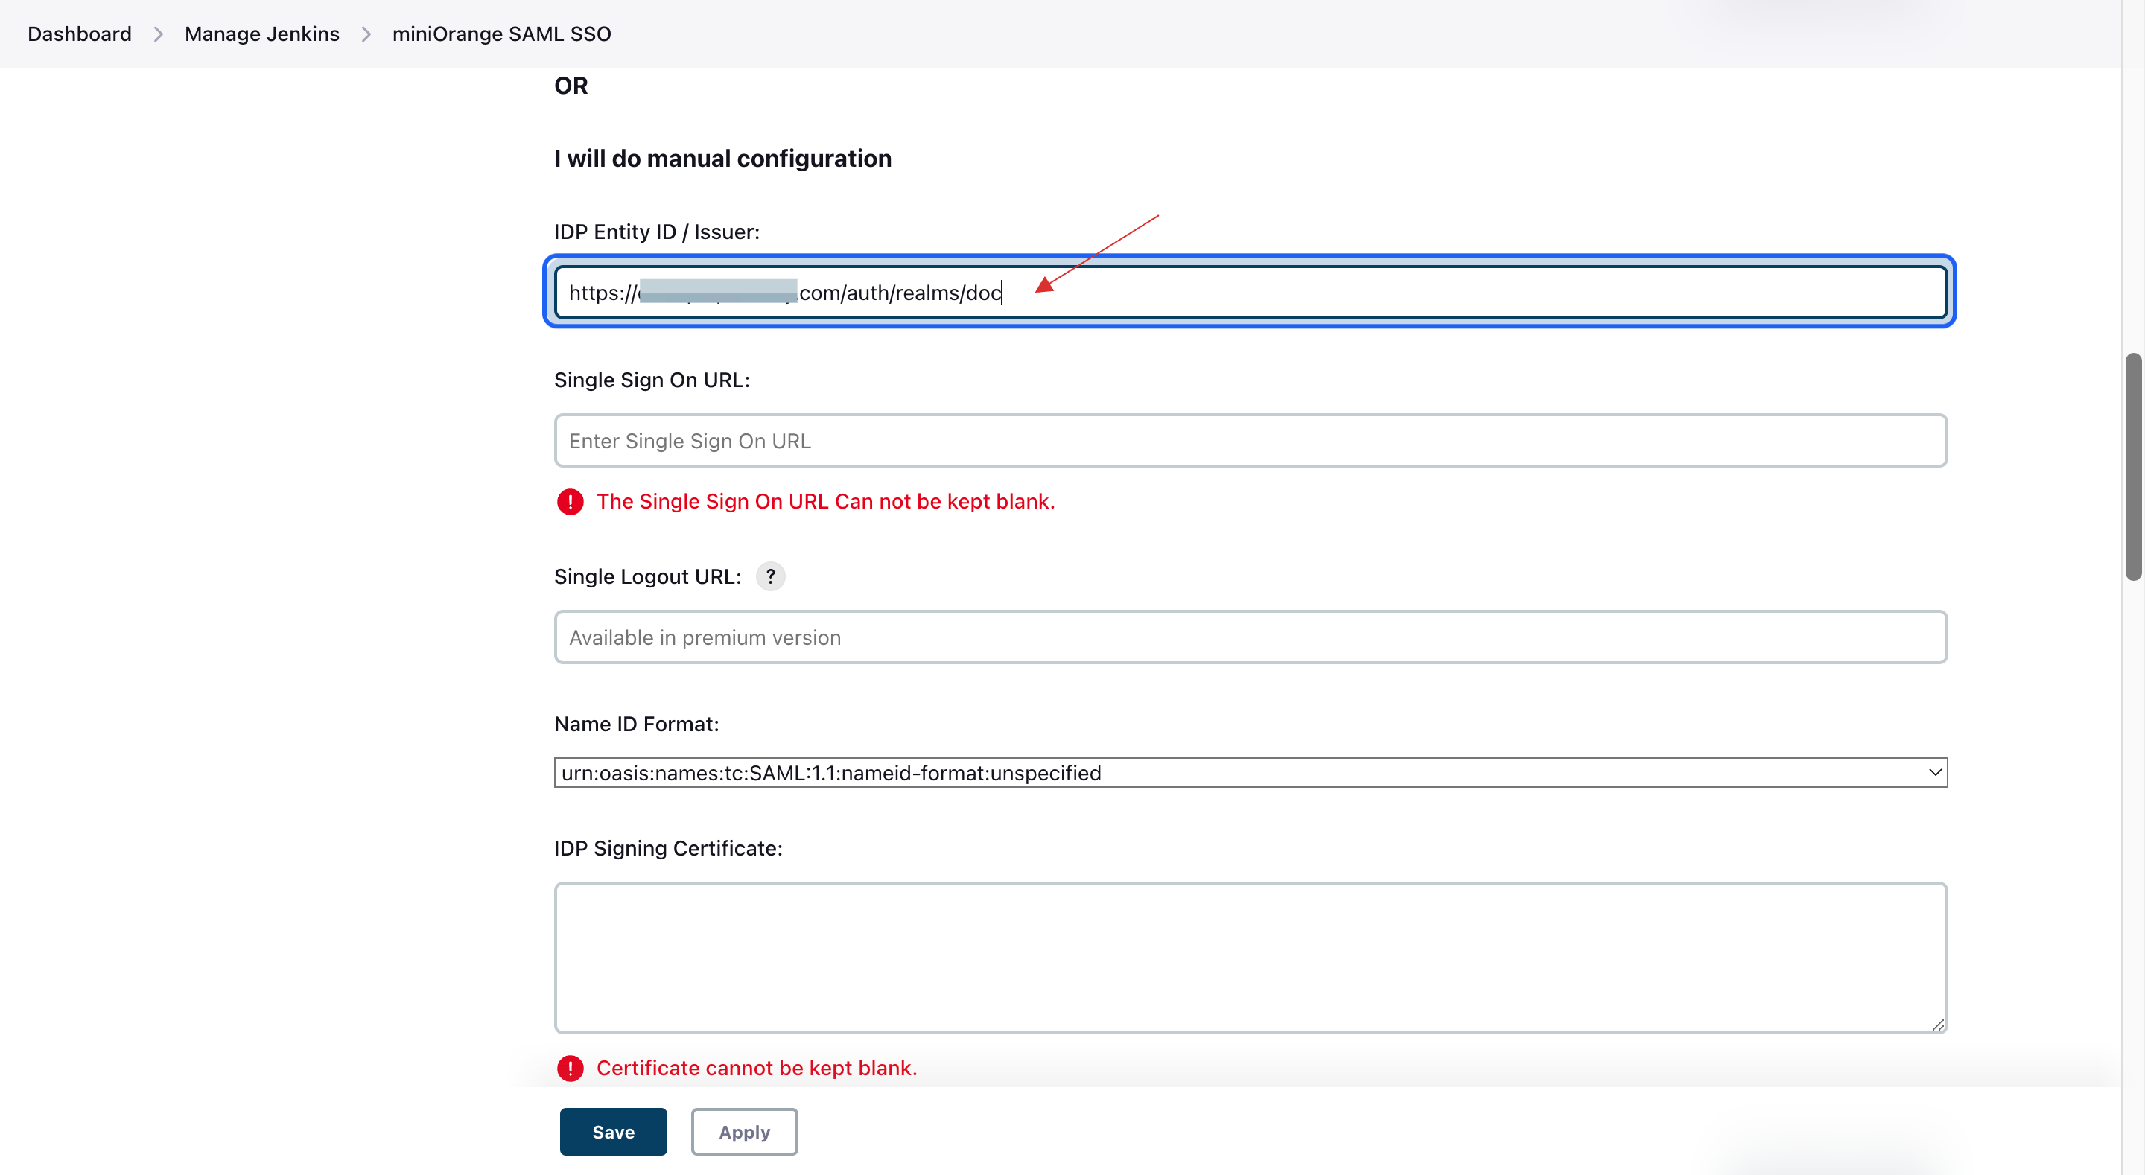Screen dimensions: 2145x1175
Task: Click the error icon next to Single Sign On URL
Action: [569, 499]
